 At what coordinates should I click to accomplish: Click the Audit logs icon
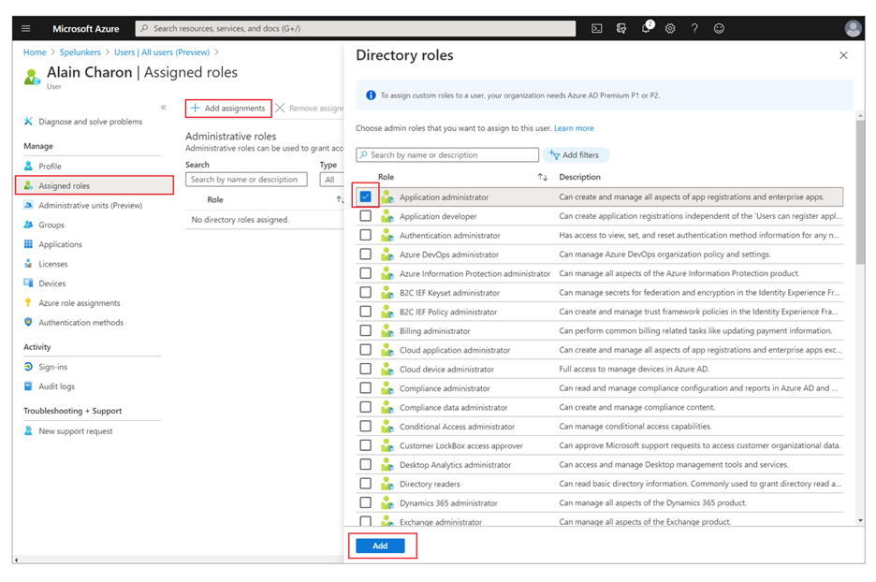coord(28,386)
